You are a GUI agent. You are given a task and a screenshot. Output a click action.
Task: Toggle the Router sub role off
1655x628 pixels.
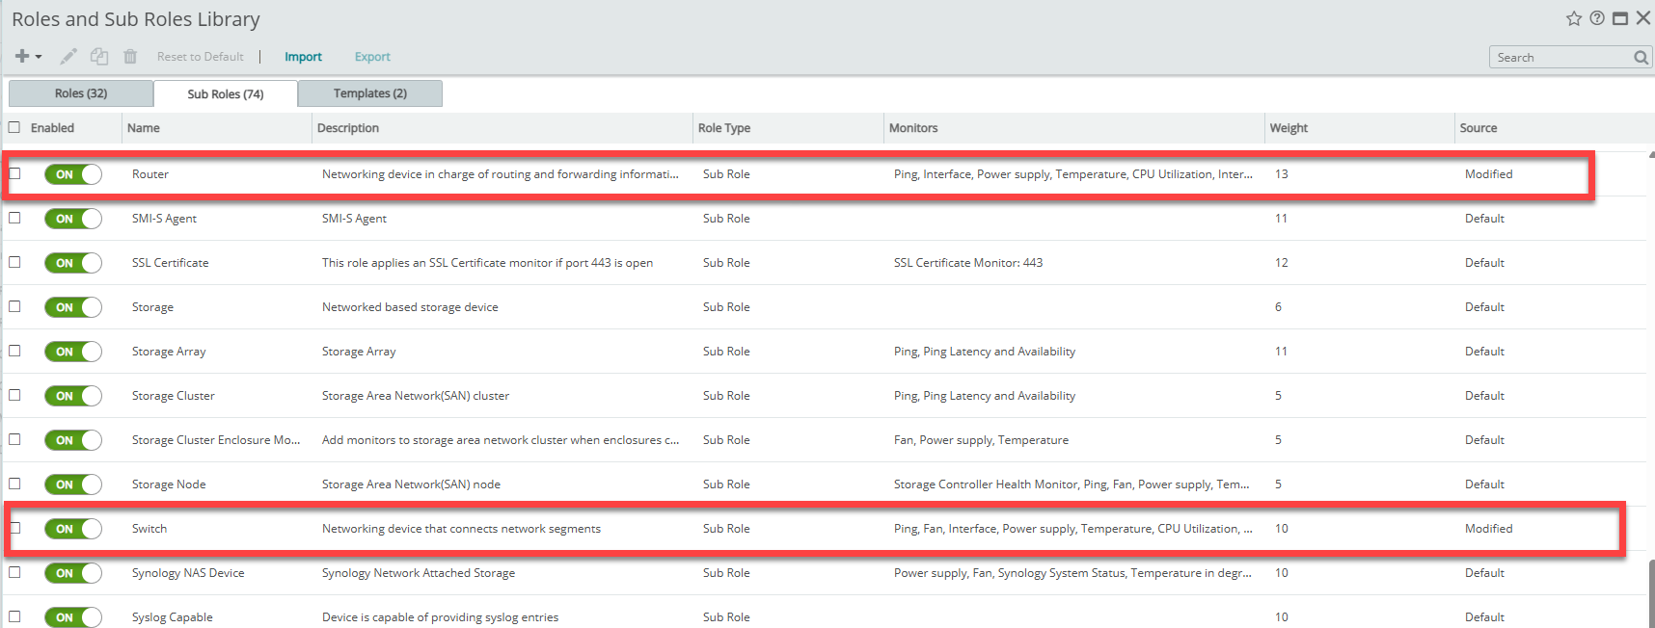[x=73, y=174]
